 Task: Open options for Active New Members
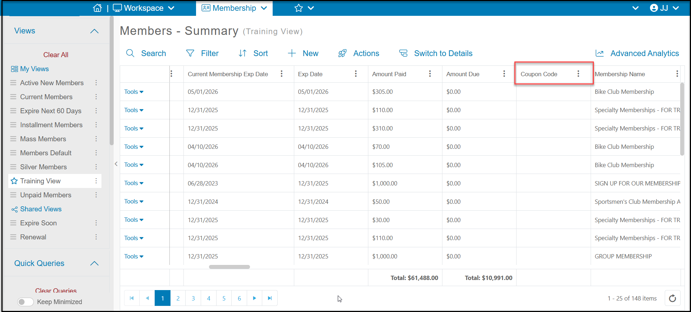[x=96, y=83]
